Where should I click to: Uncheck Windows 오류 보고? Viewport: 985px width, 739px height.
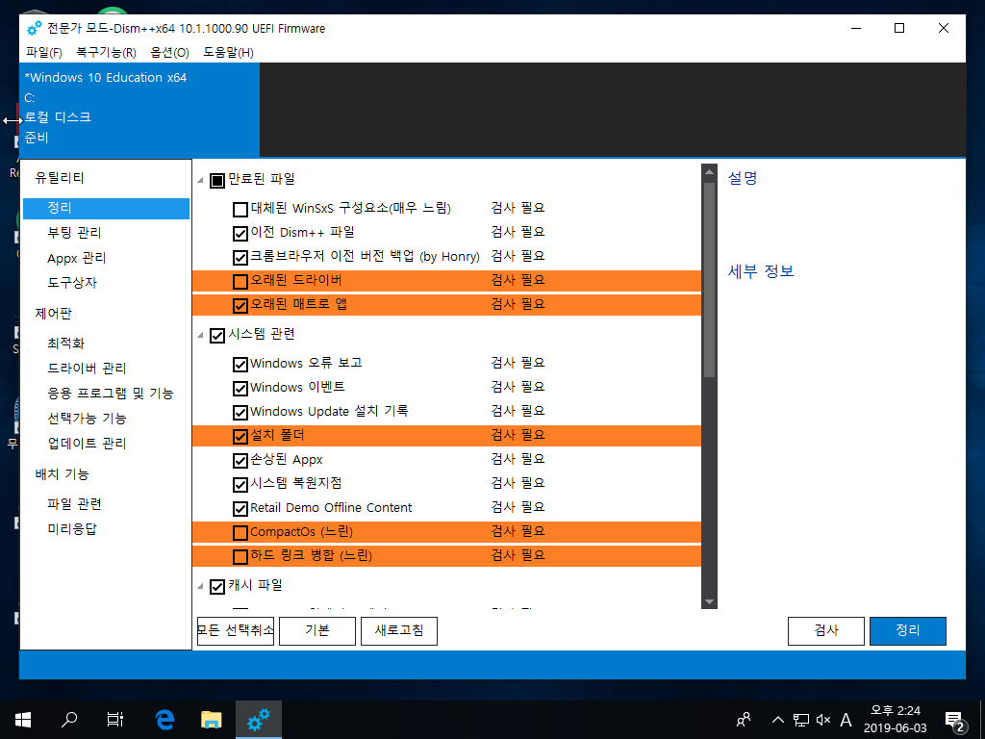240,365
